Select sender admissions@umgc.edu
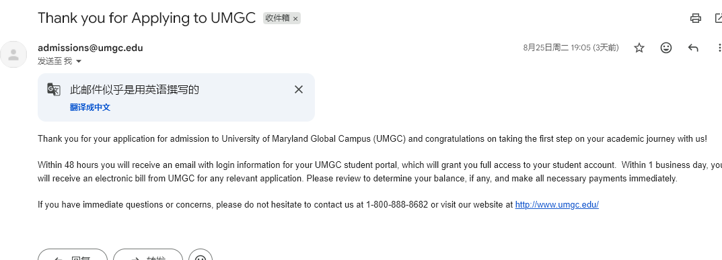The width and height of the screenshot is (722, 260). 90,48
